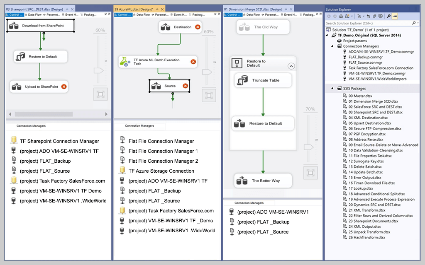Click the error icon on the Destination task
The image size is (425, 265).
click(198, 27)
